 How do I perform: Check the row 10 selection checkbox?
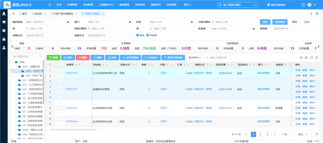60,119
